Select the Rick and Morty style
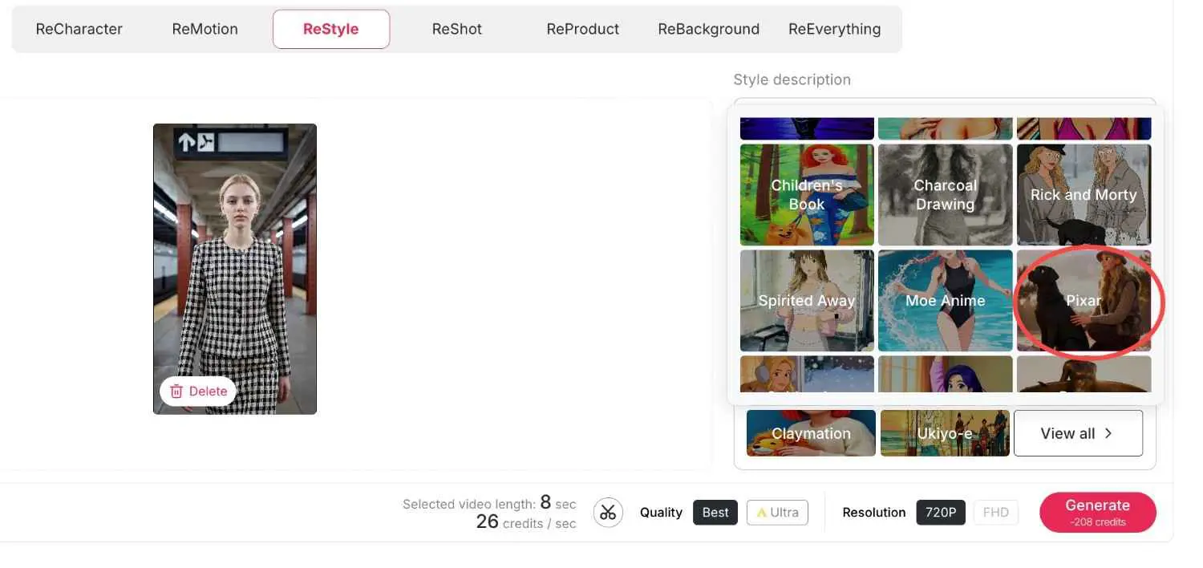This screenshot has width=1203, height=568. pyautogui.click(x=1084, y=194)
